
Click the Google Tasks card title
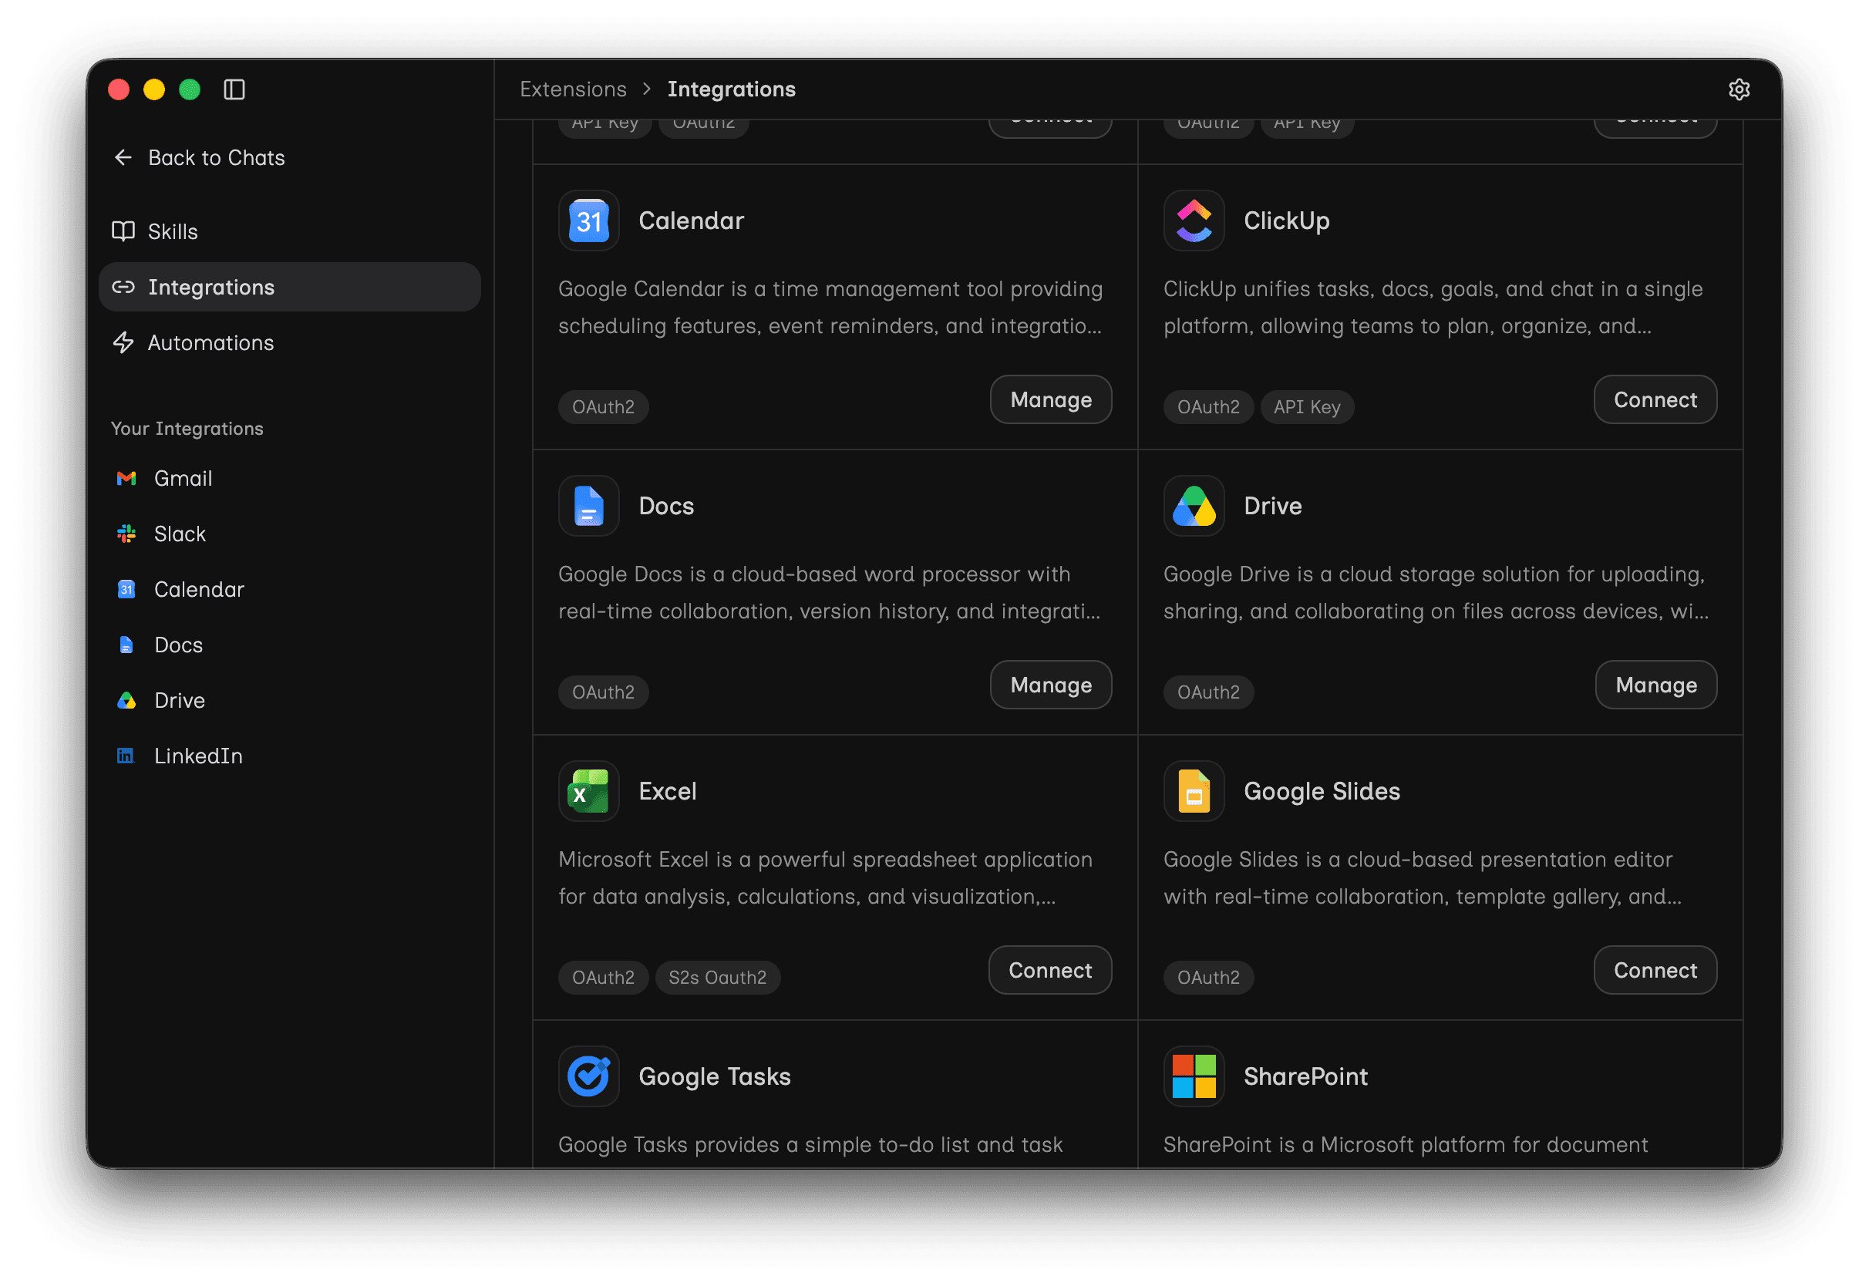pyautogui.click(x=714, y=1078)
